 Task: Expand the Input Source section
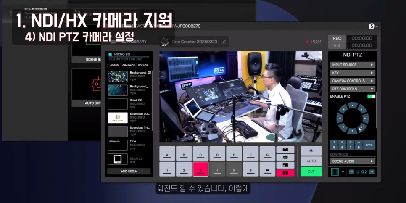pyautogui.click(x=352, y=65)
